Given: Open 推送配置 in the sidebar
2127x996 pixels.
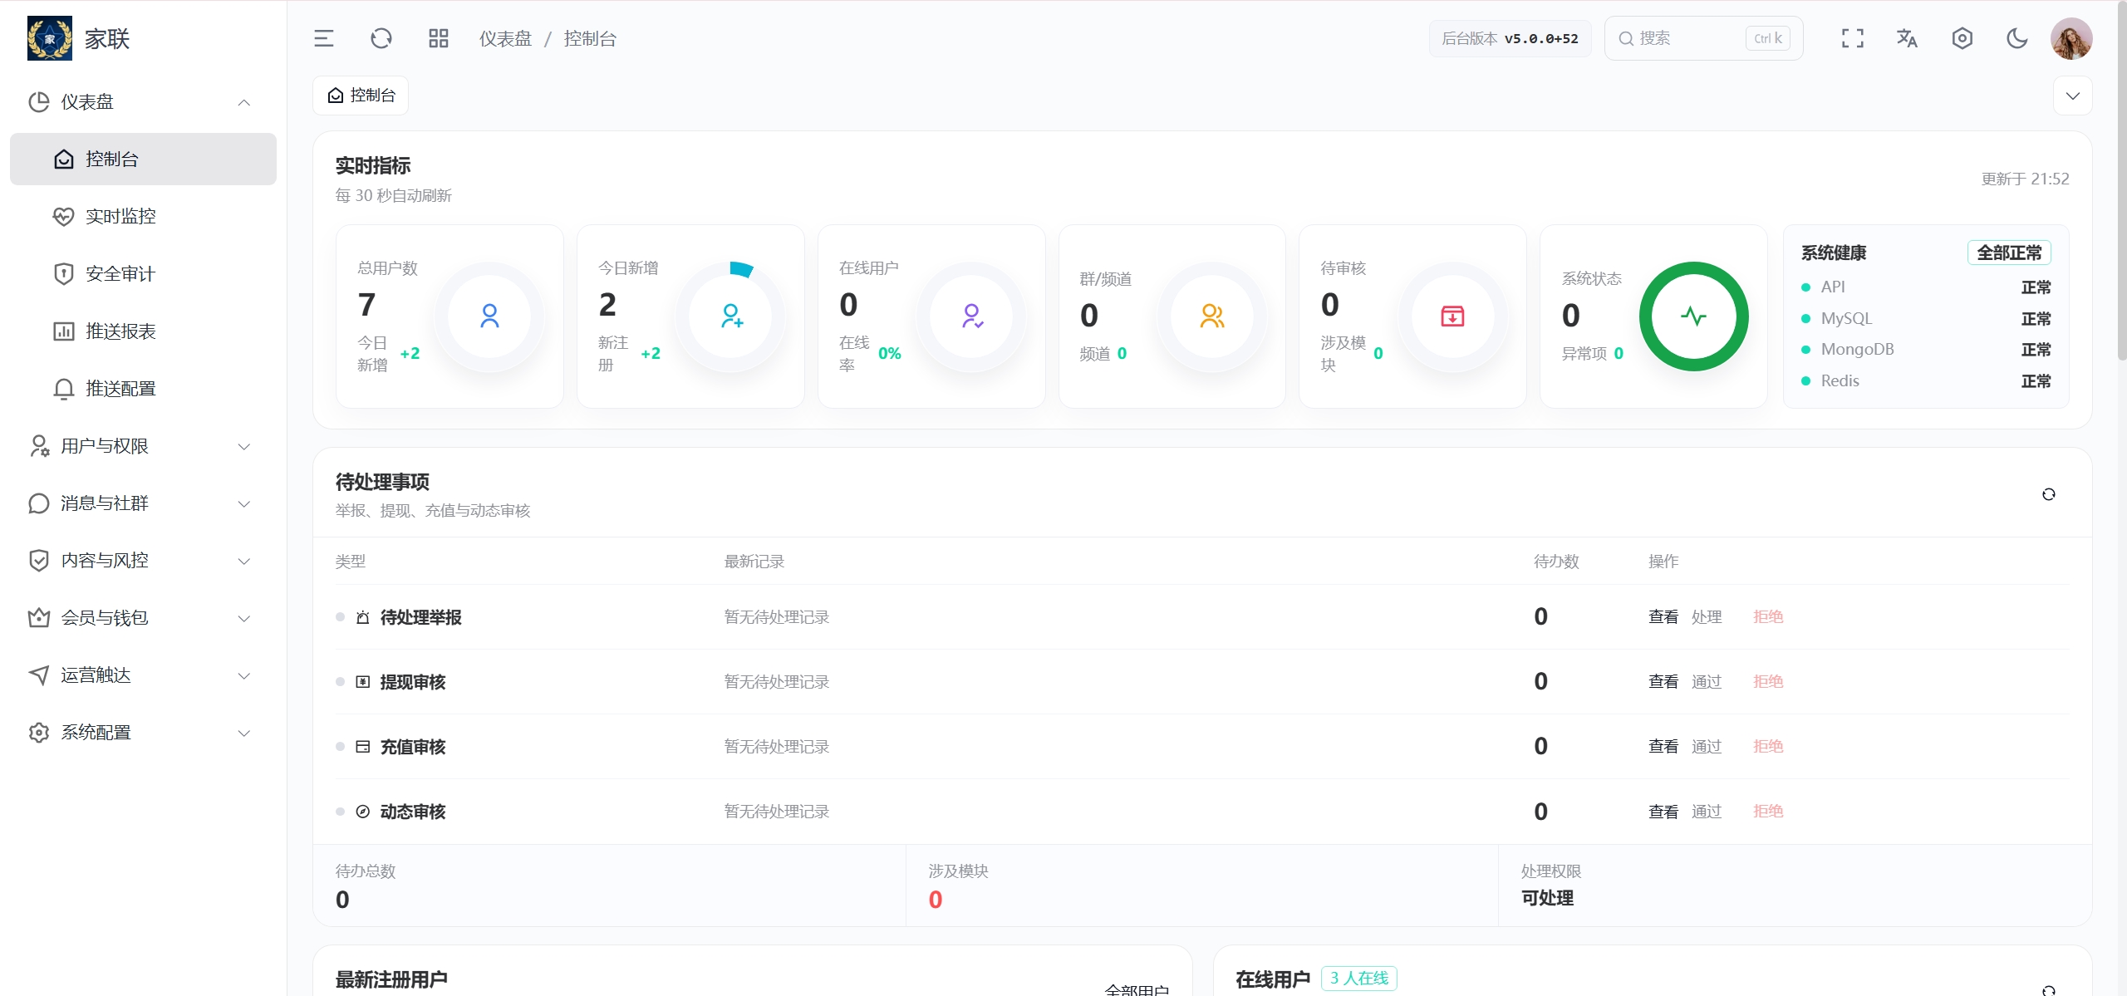Looking at the screenshot, I should pos(143,389).
